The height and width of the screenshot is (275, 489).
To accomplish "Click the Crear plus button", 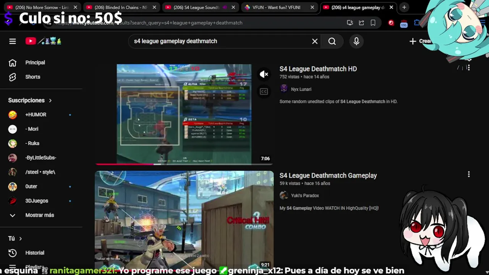I will [x=419, y=41].
